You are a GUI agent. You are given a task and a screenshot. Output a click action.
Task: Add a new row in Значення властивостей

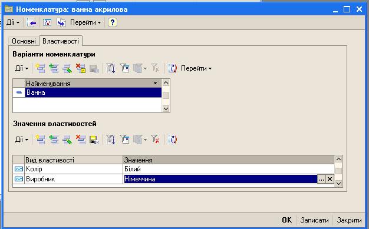[x=40, y=140]
